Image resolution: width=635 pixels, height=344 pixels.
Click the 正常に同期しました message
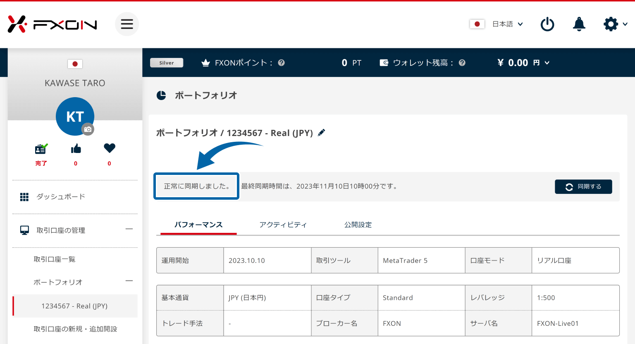196,186
